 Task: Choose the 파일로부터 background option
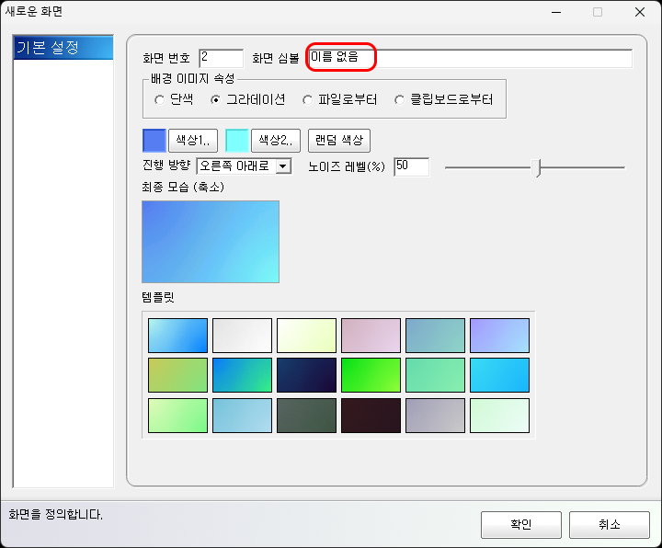point(309,99)
